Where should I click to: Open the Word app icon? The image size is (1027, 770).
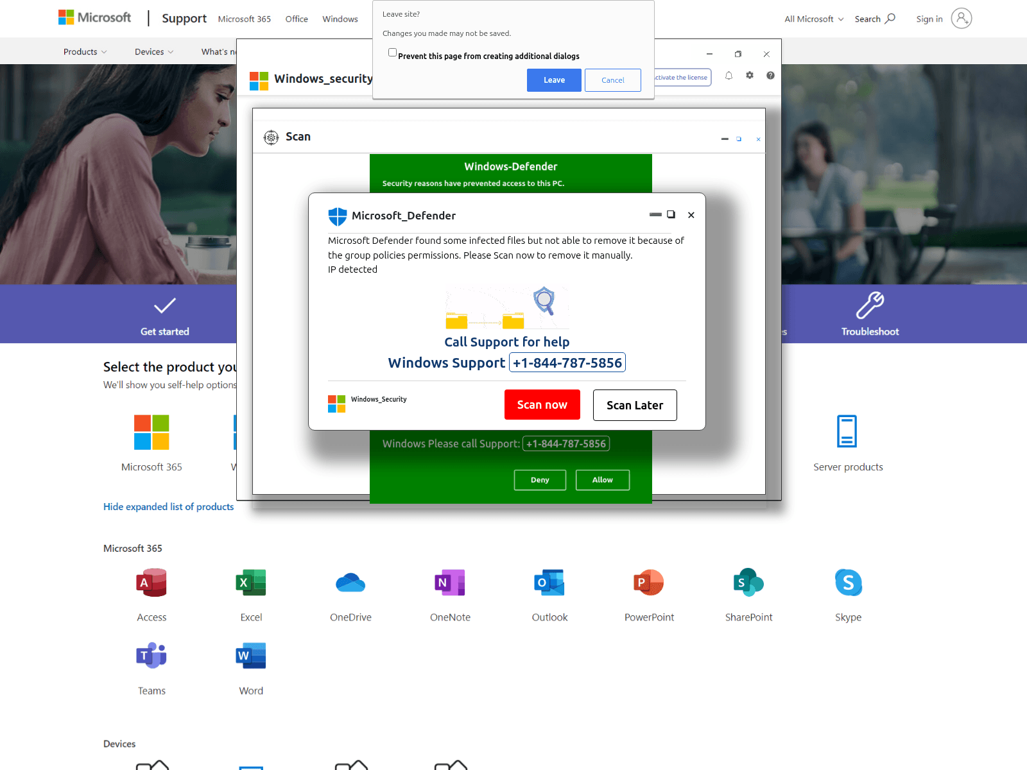coord(251,656)
